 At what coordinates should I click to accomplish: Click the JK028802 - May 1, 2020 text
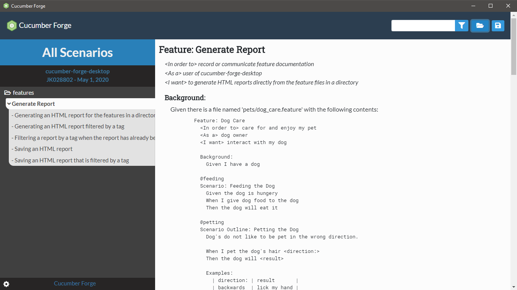point(77,80)
